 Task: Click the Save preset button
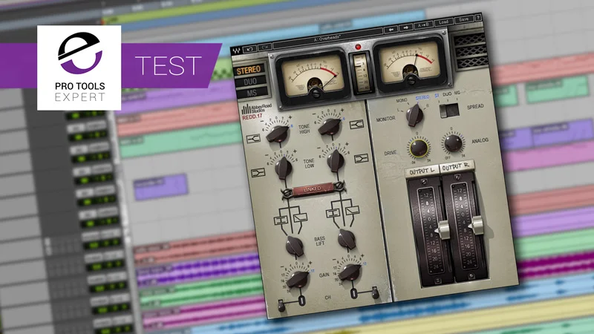tap(463, 19)
